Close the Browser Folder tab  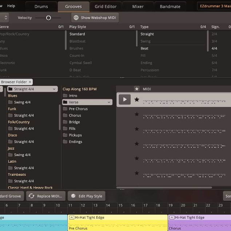(x=30, y=82)
